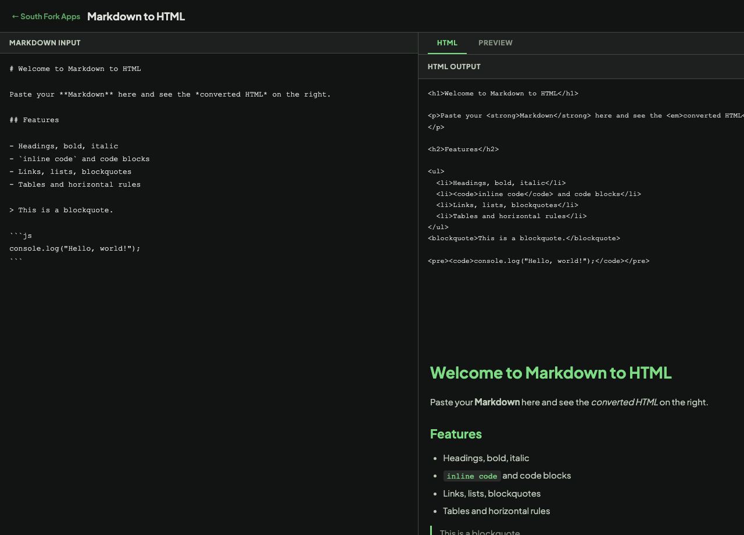
Task: Click the ```js fence line in input
Action: 21,236
